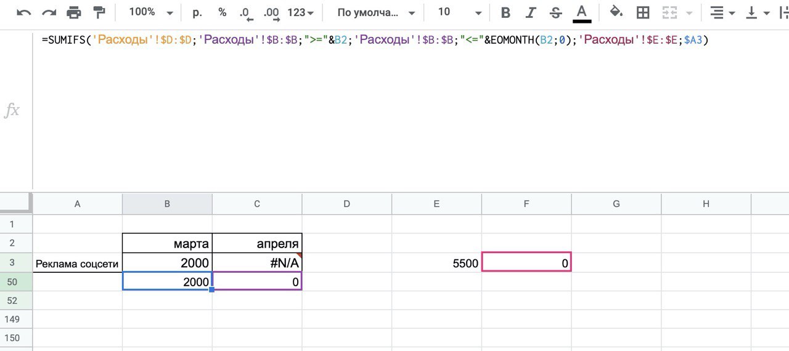Select column H header
This screenshot has height=351, width=789.
706,204
